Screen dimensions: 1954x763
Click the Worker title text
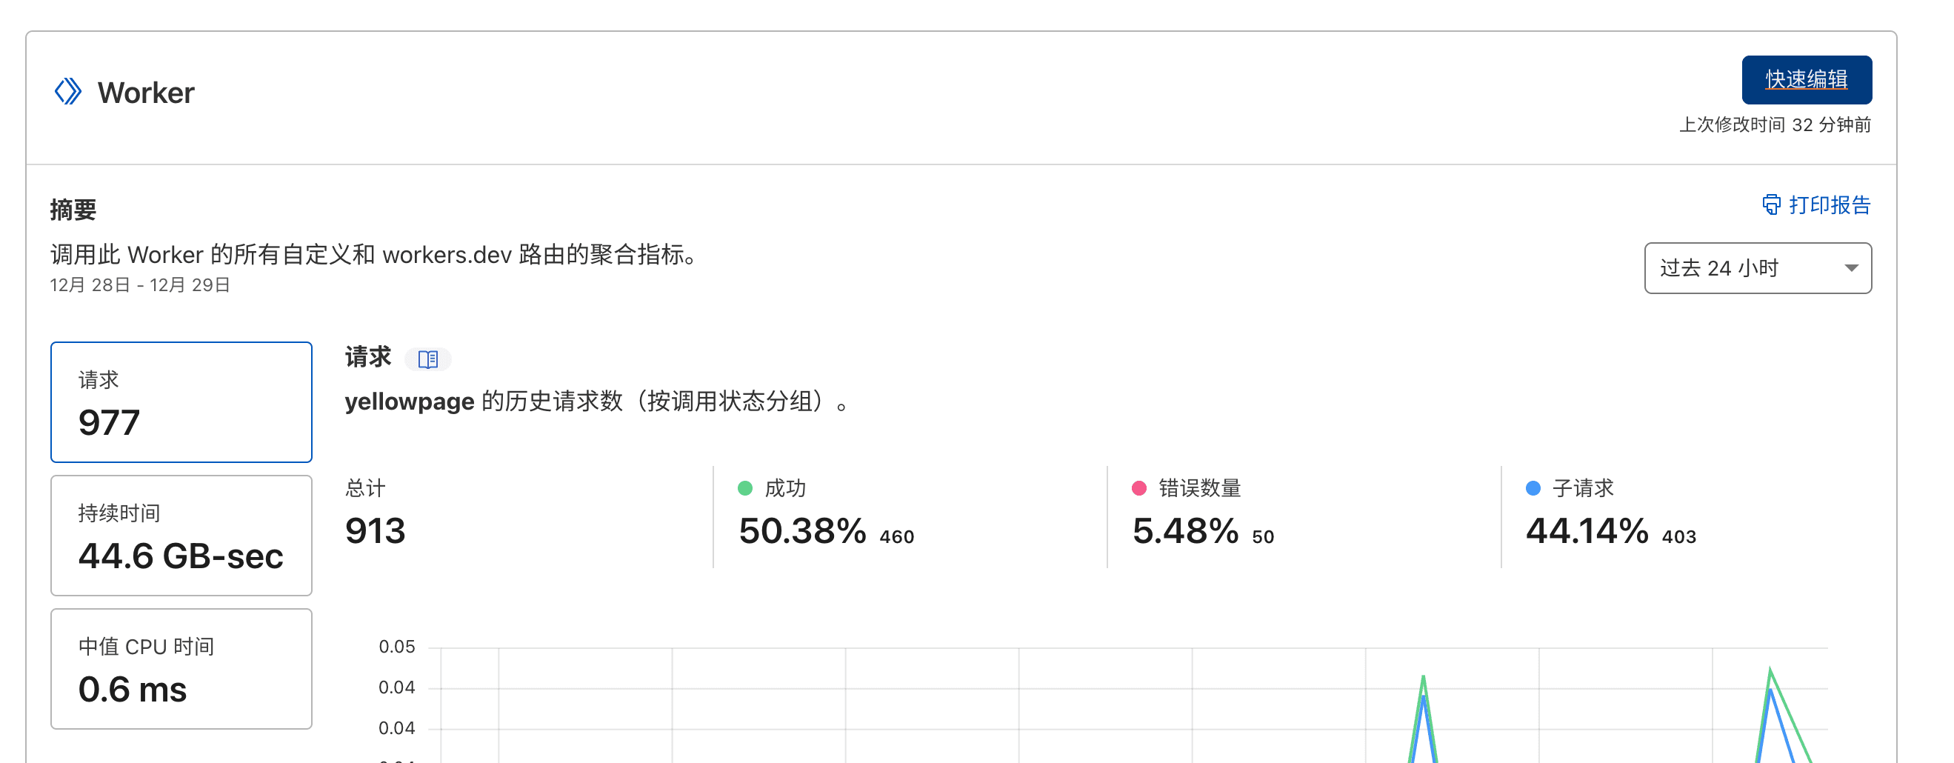tap(146, 93)
